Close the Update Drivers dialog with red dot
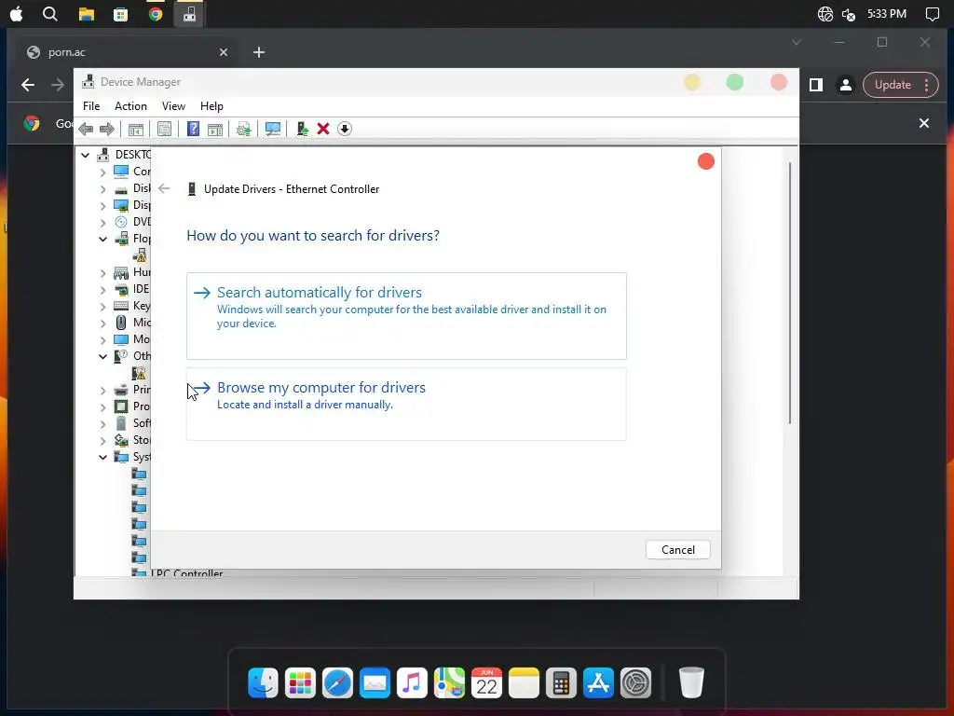 pos(706,161)
